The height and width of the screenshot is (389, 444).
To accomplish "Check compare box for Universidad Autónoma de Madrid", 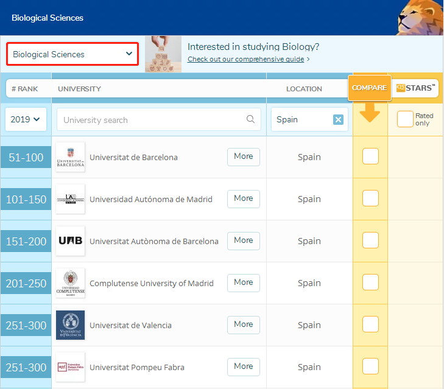I will [x=370, y=198].
